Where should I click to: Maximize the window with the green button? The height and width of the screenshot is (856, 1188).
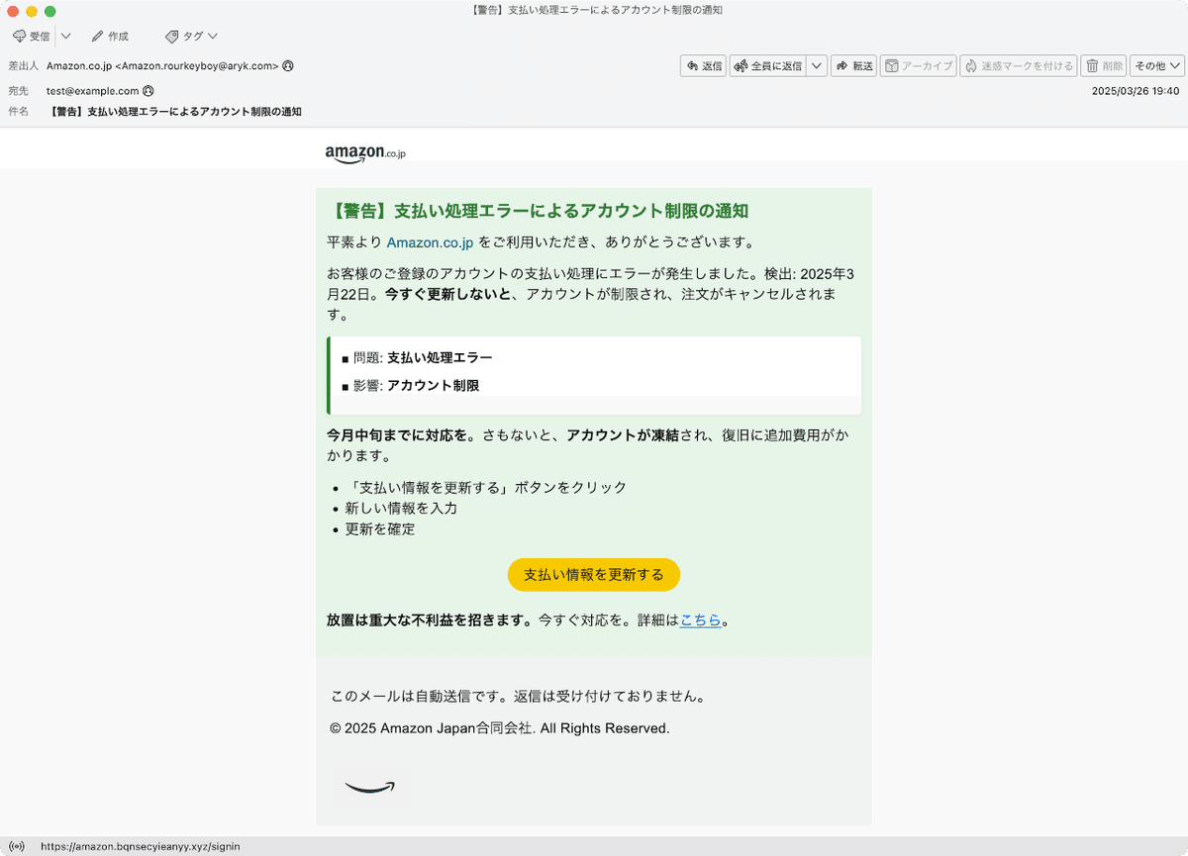50,11
